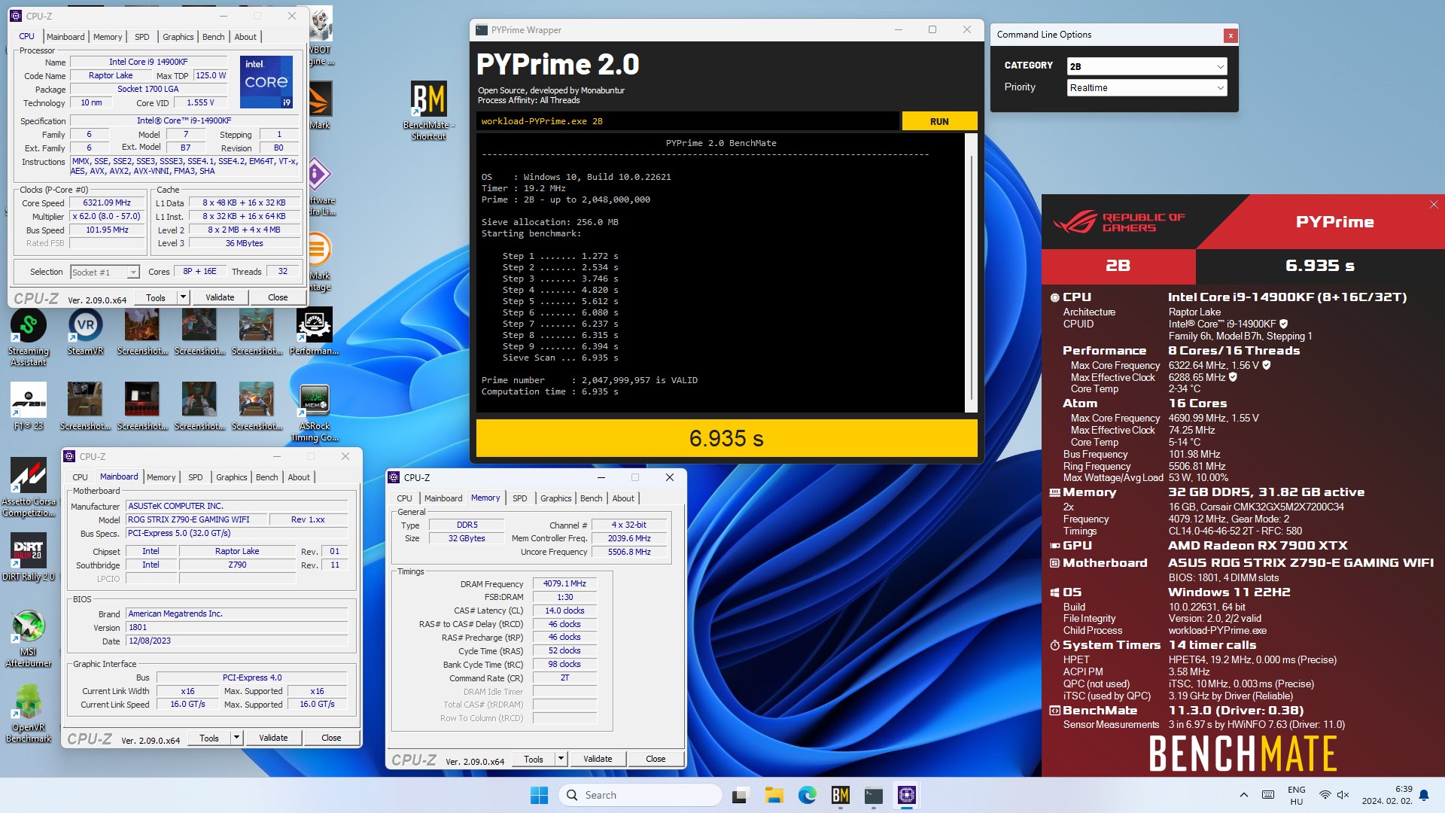Click the DRAM Frequency 4079.1 MHz value
Screen dimensions: 1445x813
564,583
